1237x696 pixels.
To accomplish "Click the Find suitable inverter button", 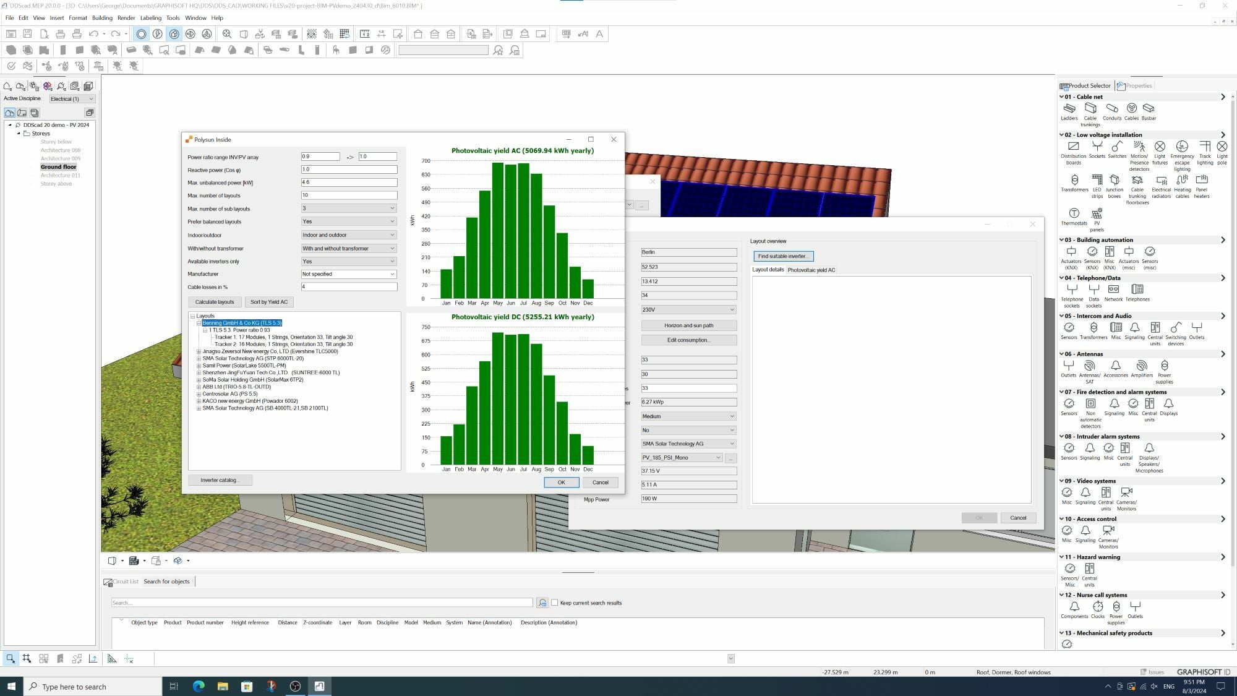I will (x=783, y=256).
